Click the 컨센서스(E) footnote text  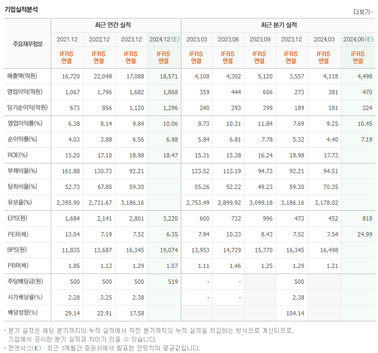pos(104,348)
